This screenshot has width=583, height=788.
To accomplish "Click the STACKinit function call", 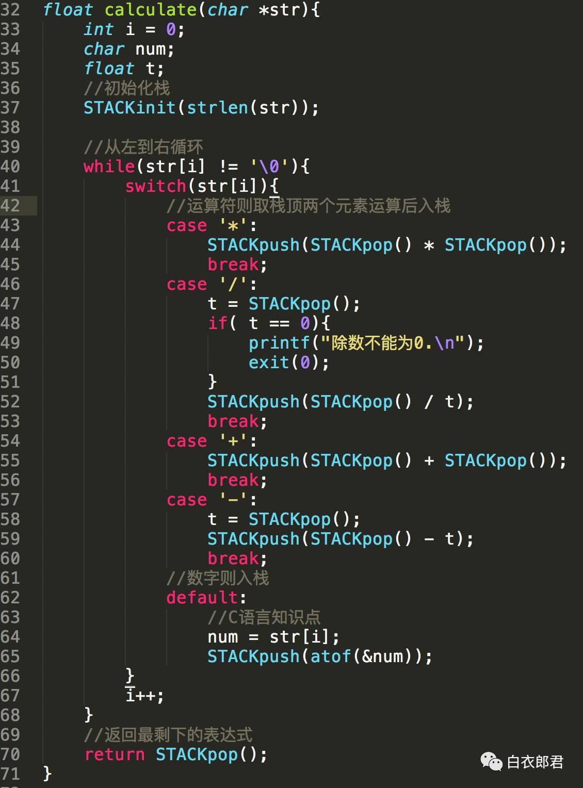I will [x=129, y=108].
